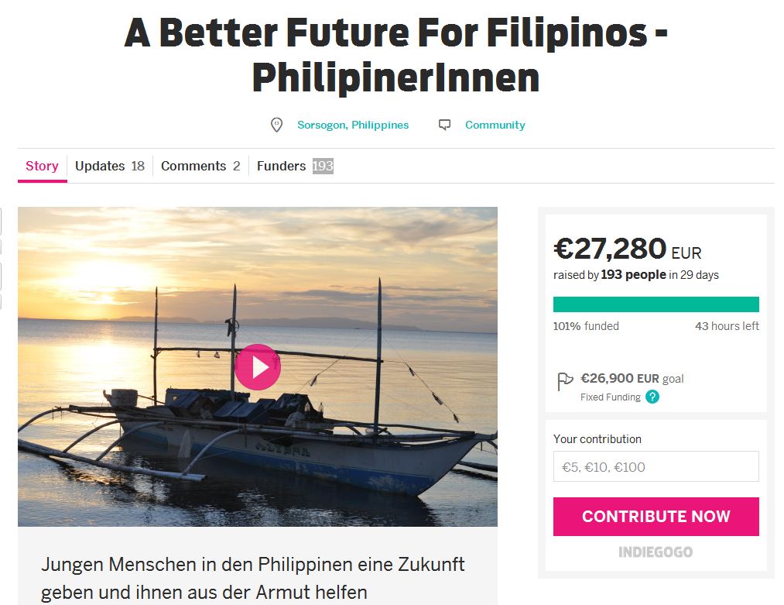This screenshot has width=784, height=605.
Task: Click the Indiegogo logo below the button
Action: (x=656, y=552)
